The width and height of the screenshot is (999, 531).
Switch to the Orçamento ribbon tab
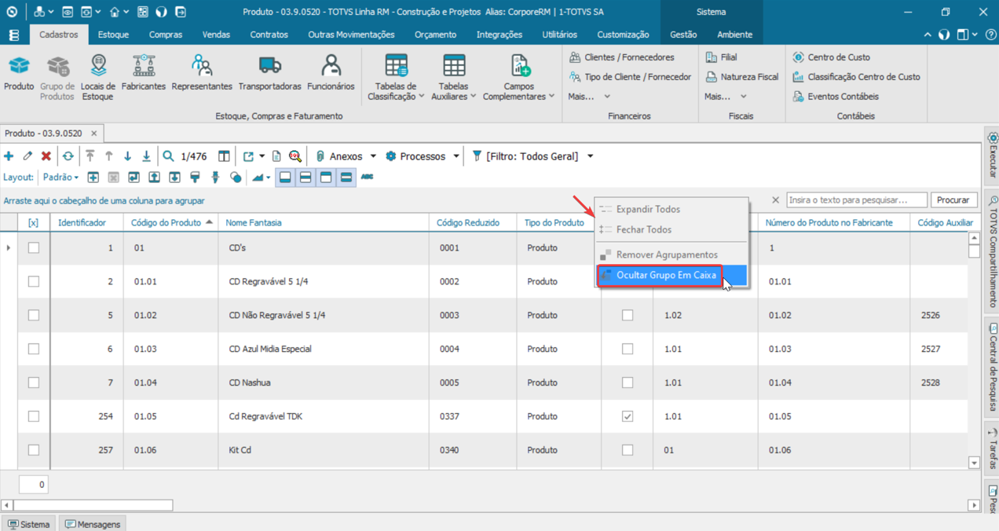[435, 35]
